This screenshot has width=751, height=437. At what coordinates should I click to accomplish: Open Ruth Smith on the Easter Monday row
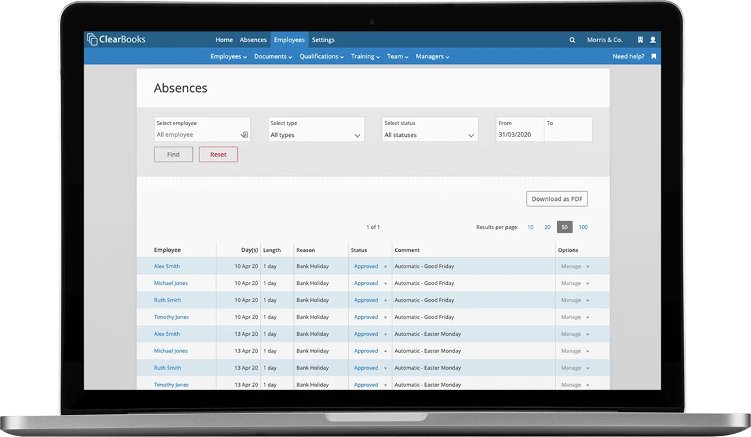(167, 368)
